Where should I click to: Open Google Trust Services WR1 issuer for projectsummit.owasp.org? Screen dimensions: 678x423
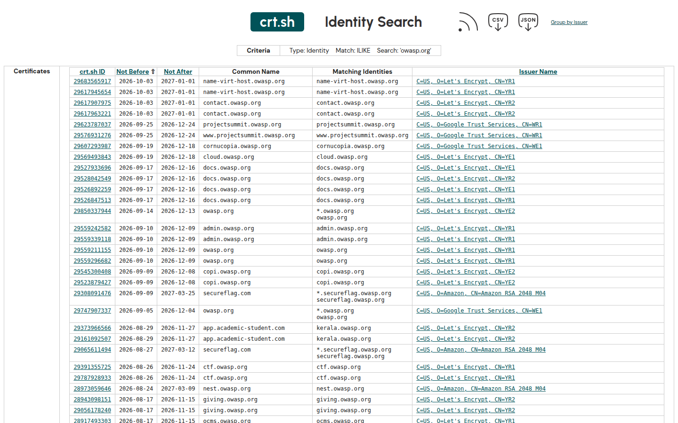pyautogui.click(x=479, y=125)
